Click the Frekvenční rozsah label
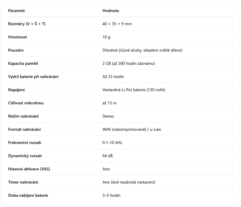This screenshot has height=207, width=241. click(x=25, y=143)
